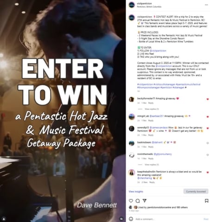Viewport: 210px width, 222px height.
Task: Click the Currently boosted button
Action: coord(196,191)
